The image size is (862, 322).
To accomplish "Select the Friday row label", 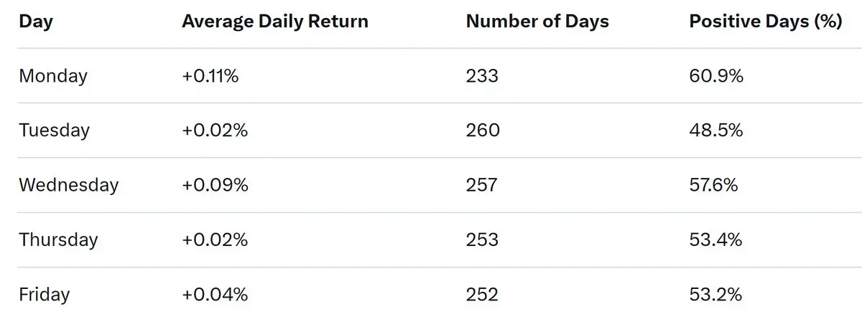I will 45,294.
